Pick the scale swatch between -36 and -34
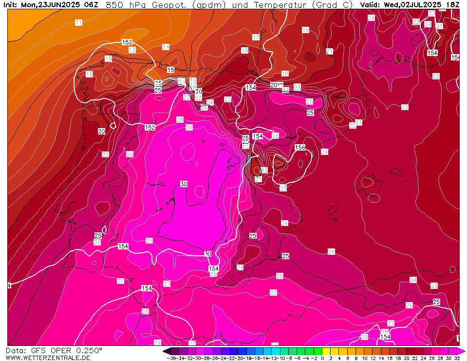Viewport: 467px width, 361px height. coord(175,351)
